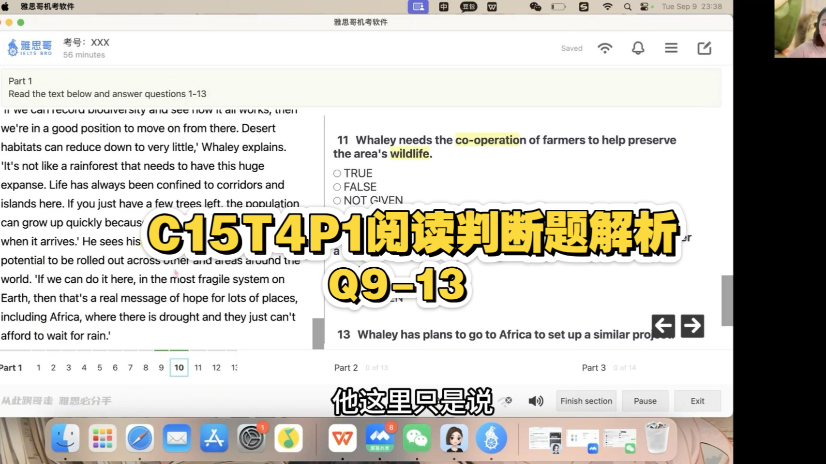Click the date and time in menu bar
The image size is (826, 464).
[x=691, y=6]
